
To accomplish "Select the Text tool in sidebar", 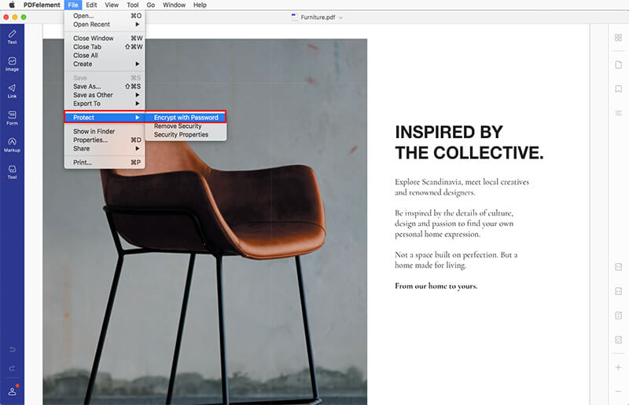I will (12, 36).
